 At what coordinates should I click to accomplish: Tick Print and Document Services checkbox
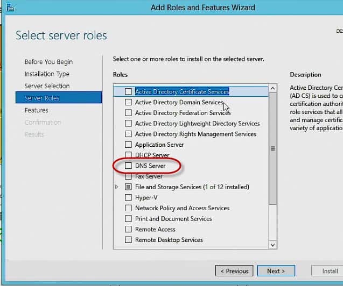(x=128, y=219)
